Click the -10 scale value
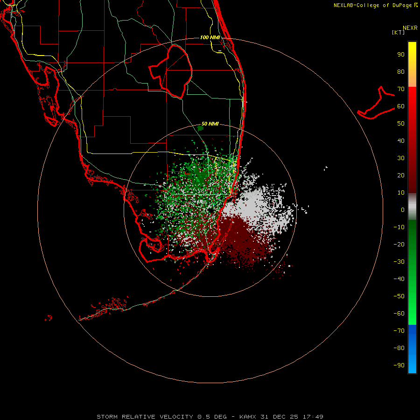 (399, 227)
